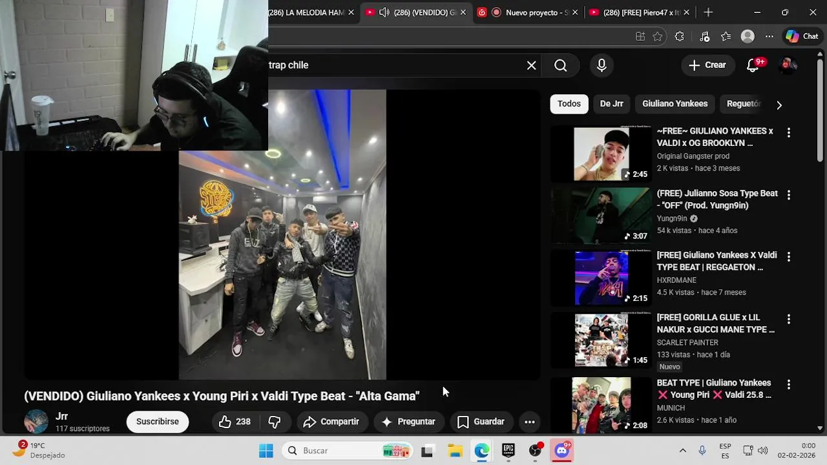The width and height of the screenshot is (827, 465).
Task: Start voice search with the microphone icon
Action: tap(602, 65)
